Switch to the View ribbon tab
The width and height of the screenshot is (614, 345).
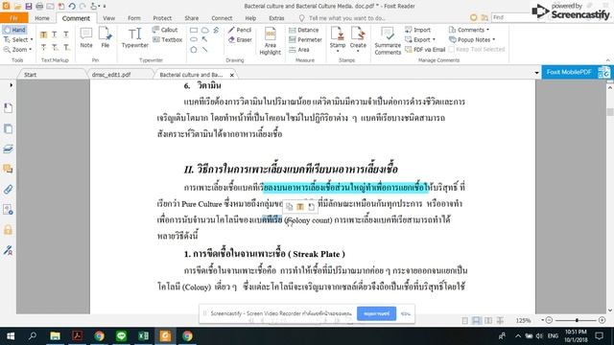coord(108,18)
